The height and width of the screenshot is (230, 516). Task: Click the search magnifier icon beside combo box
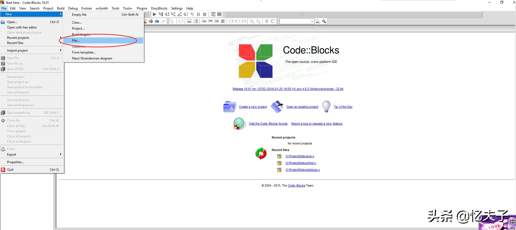[x=318, y=21]
